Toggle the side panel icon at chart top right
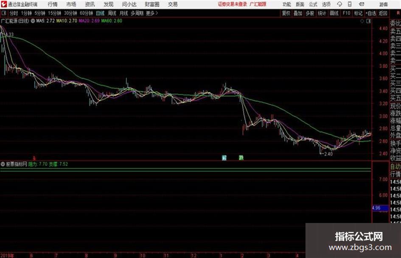Viewport: 401px width, 258px height. 368,21
